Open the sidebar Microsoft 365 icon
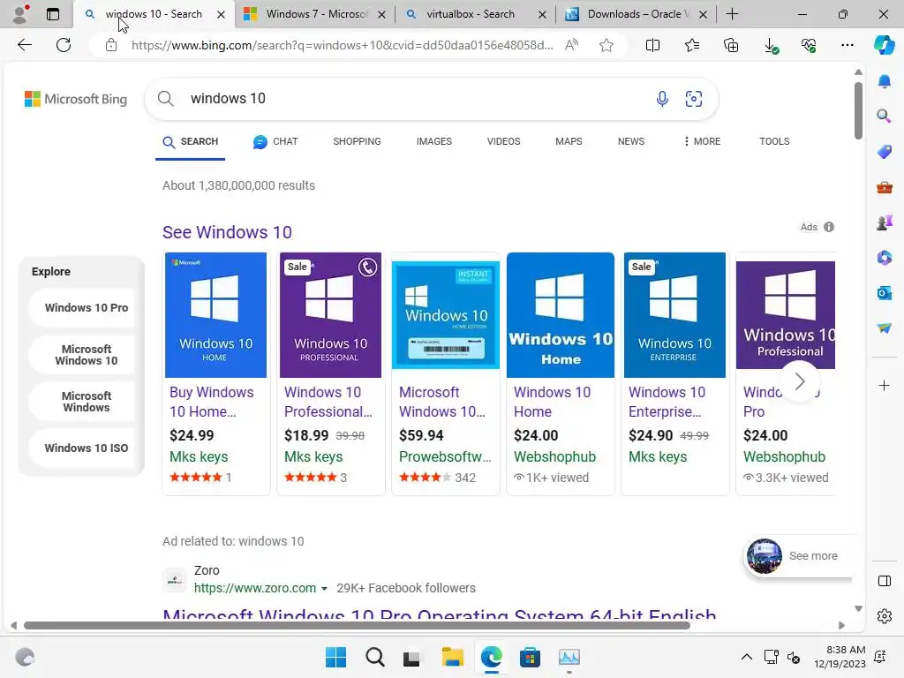This screenshot has width=904, height=678. point(885,258)
